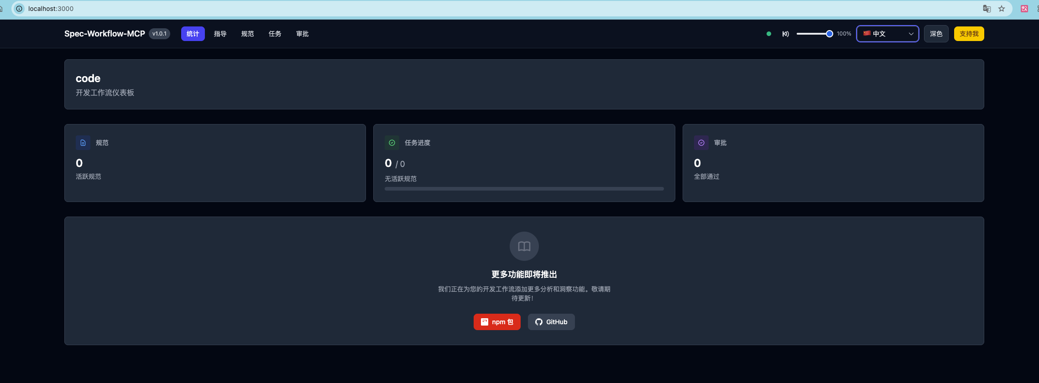Toggle the 深色 theme button

(x=936, y=34)
